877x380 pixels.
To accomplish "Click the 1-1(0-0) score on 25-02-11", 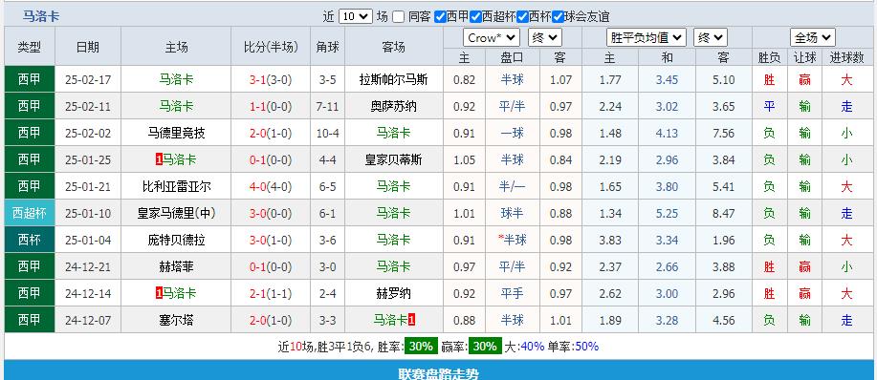I will 271,107.
